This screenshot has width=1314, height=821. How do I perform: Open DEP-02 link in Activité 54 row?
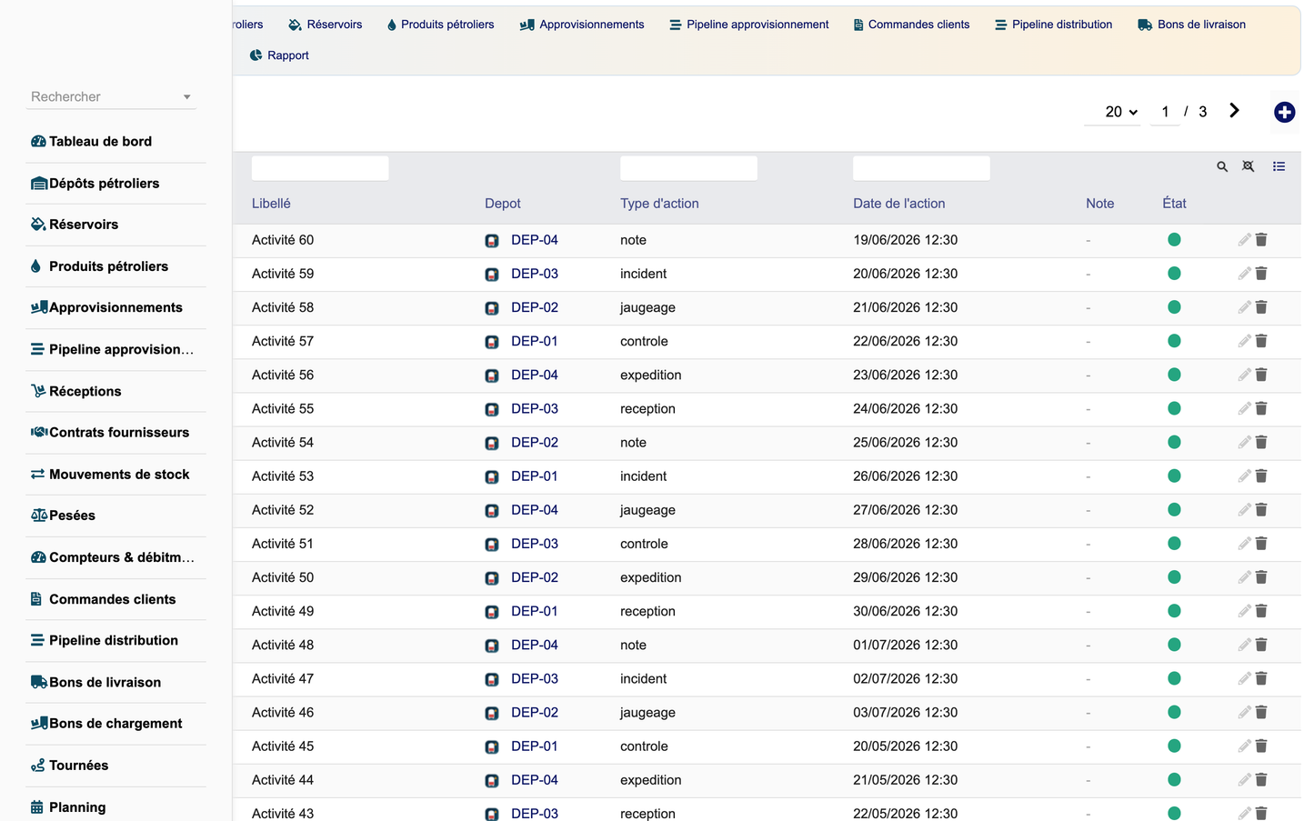(535, 443)
